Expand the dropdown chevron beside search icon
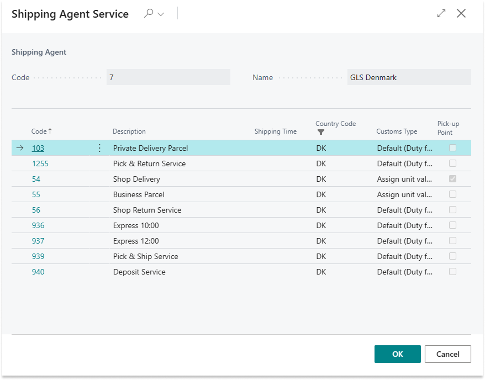The width and height of the screenshot is (485, 380). point(161,14)
